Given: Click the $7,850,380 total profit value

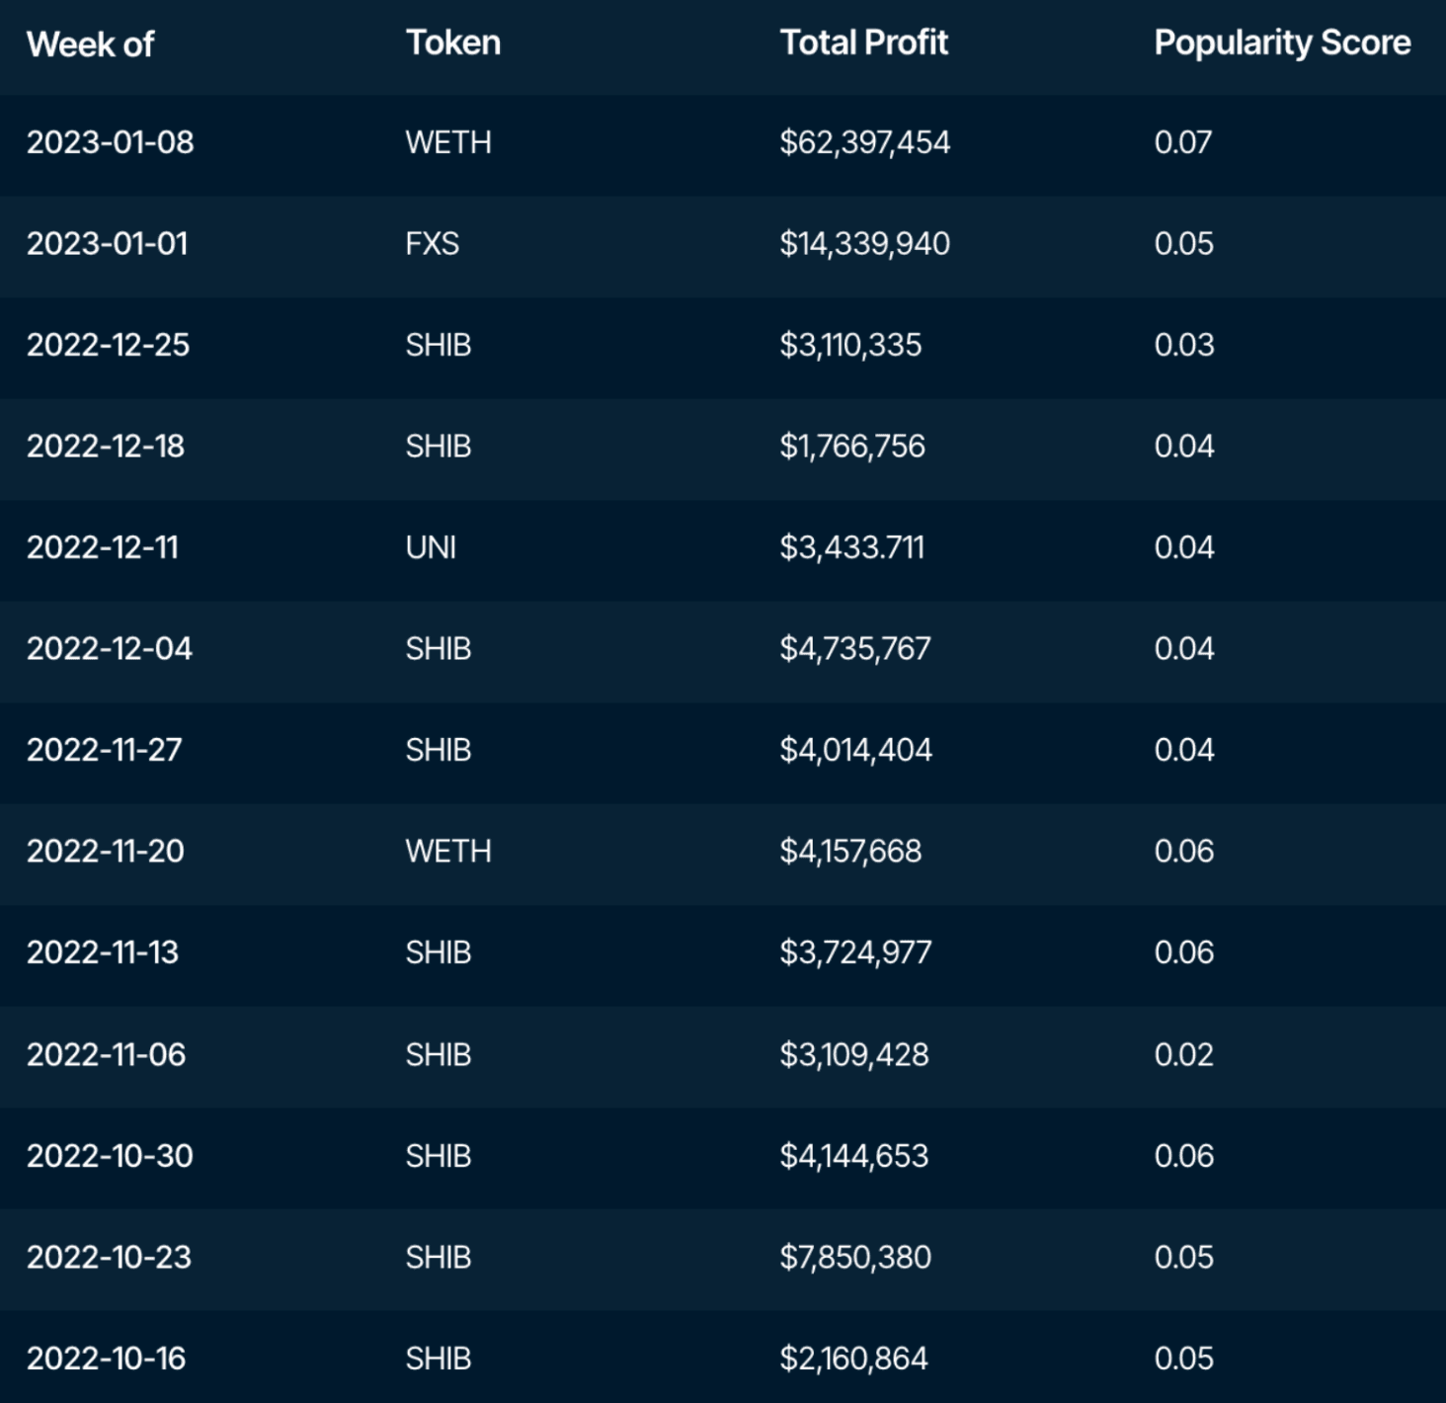Looking at the screenshot, I should (856, 1257).
